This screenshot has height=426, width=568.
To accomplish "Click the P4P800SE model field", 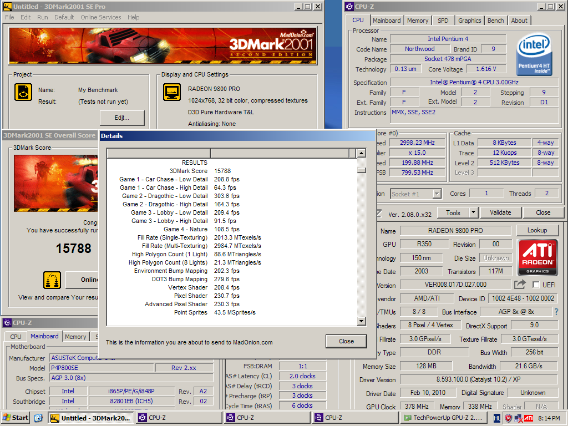I will point(102,368).
